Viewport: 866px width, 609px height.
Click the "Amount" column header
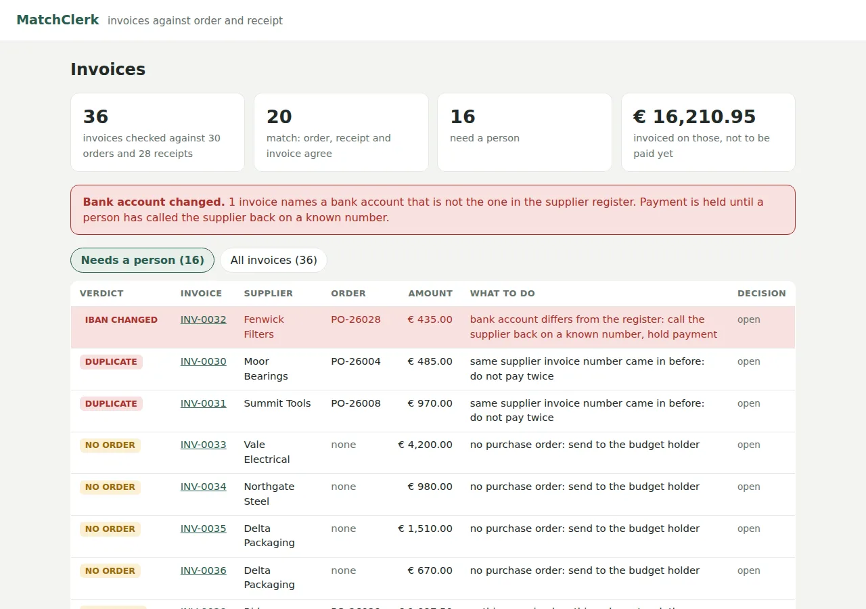click(430, 294)
